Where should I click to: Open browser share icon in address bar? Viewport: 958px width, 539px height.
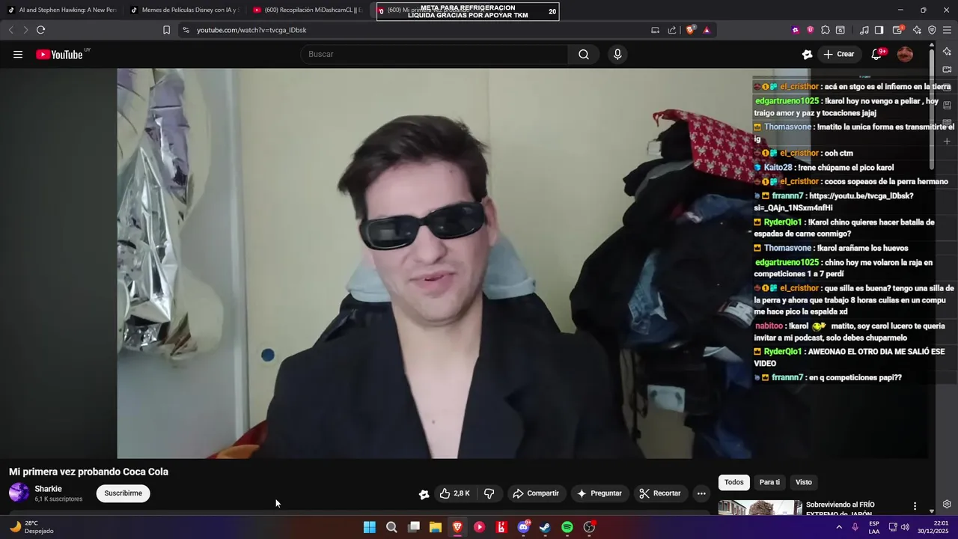pos(672,30)
